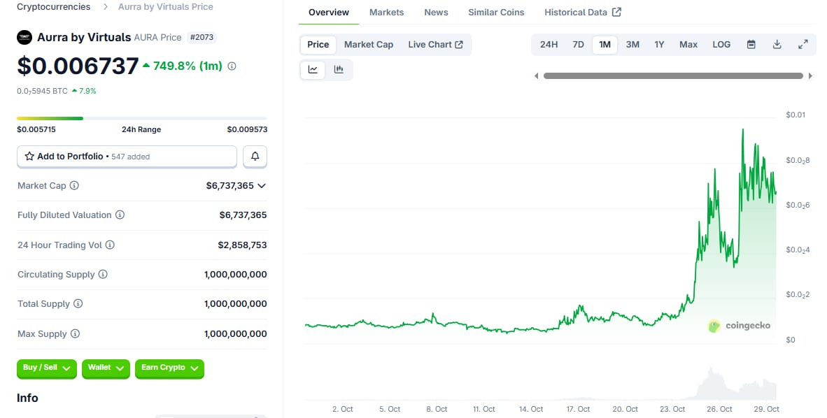Switch chart to Market Cap view
The image size is (827, 418).
pyautogui.click(x=369, y=44)
